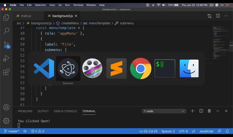
Task: Click 'Ln 53, Col 25' in the status bar
Action: pyautogui.click(x=148, y=131)
